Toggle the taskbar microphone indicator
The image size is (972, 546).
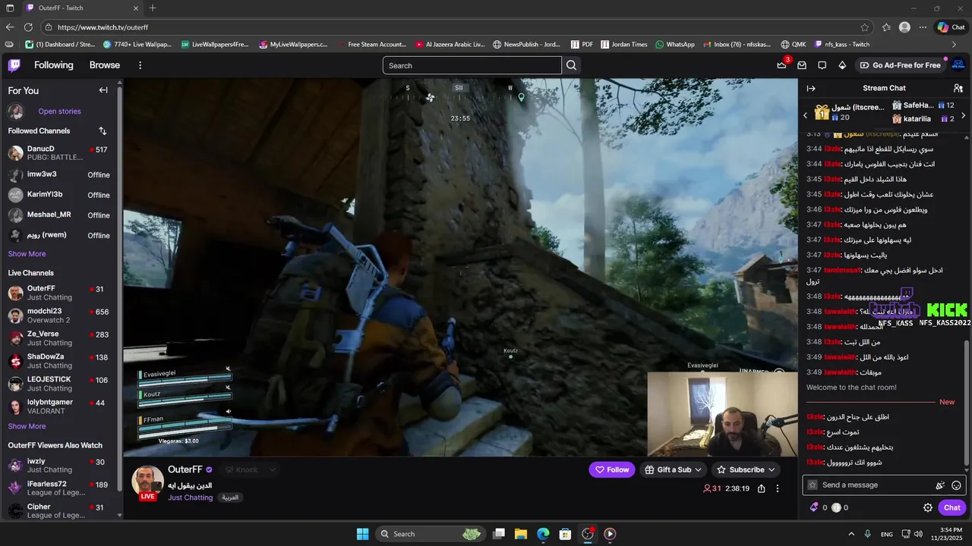[868, 534]
